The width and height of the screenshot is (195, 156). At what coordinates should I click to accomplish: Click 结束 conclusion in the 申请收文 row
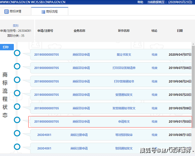(x=154, y=122)
